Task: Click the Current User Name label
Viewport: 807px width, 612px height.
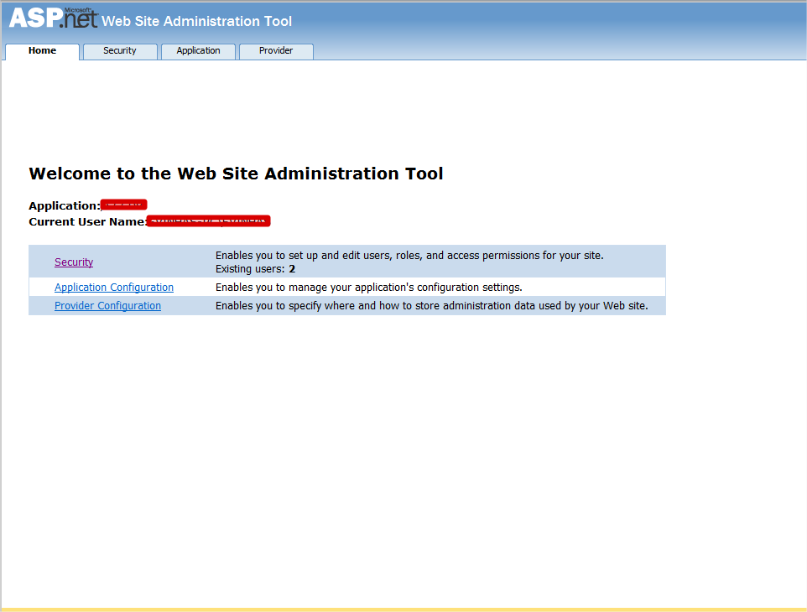Action: (x=87, y=222)
